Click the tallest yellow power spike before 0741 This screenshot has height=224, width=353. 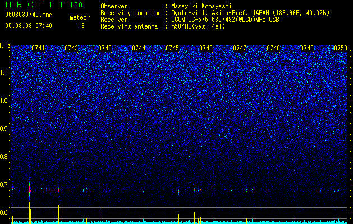click(30, 212)
